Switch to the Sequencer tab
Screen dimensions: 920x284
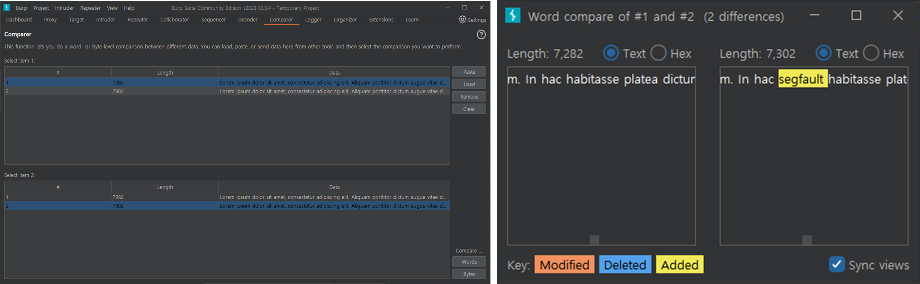click(x=214, y=20)
